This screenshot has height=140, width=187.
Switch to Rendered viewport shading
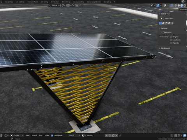[x=185, y=5]
